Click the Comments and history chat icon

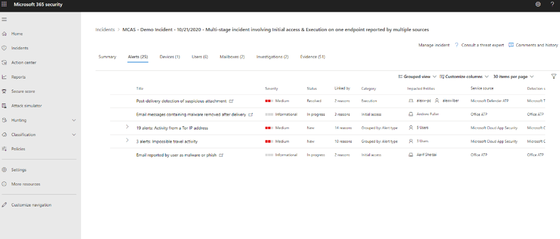click(511, 45)
